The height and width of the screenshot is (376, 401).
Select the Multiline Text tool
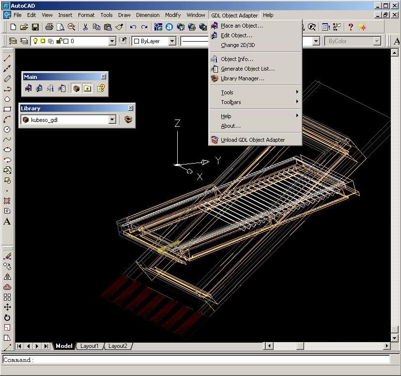[7, 221]
